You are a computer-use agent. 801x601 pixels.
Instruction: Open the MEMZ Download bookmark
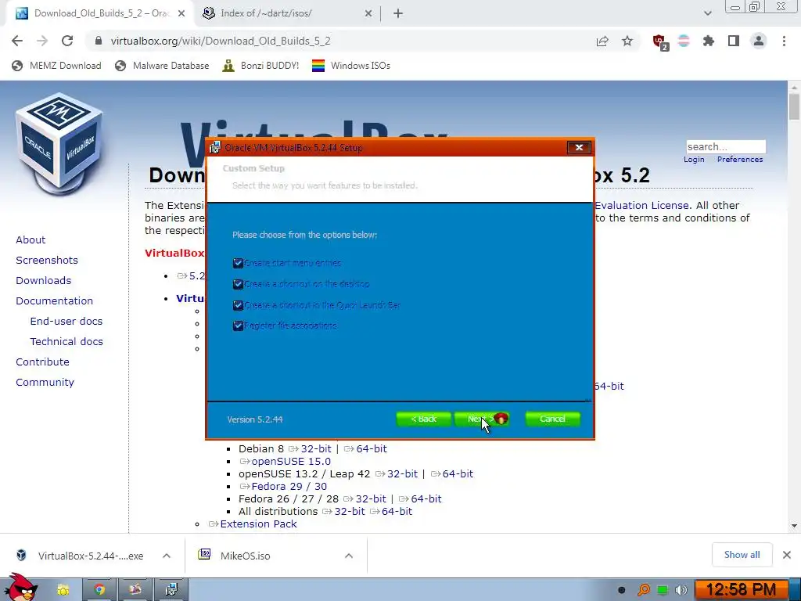point(56,66)
